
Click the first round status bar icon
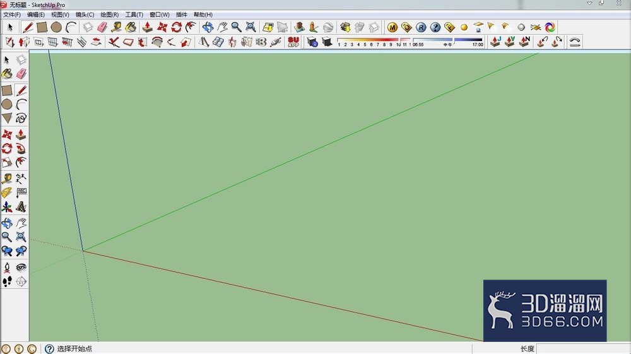pyautogui.click(x=6, y=349)
